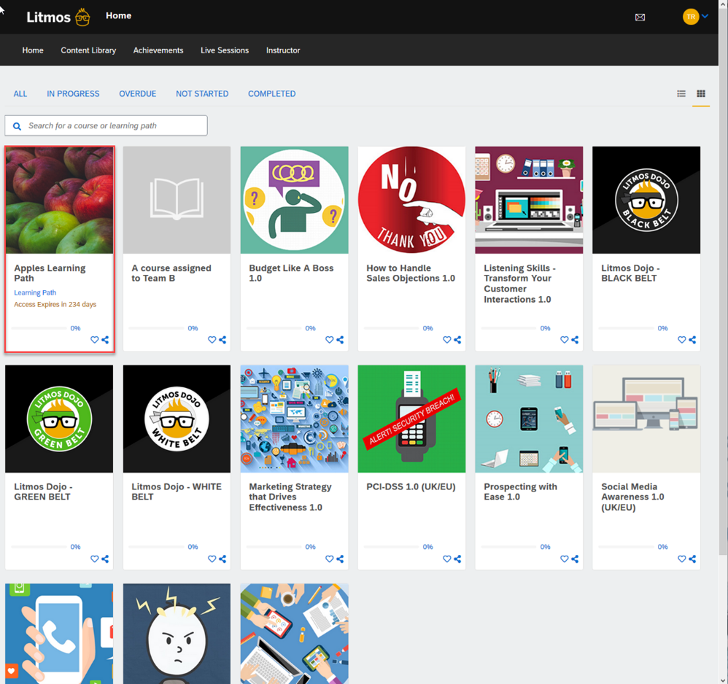The height and width of the screenshot is (684, 728).
Task: Share Social Media Awareness 1.0
Action: pos(693,559)
